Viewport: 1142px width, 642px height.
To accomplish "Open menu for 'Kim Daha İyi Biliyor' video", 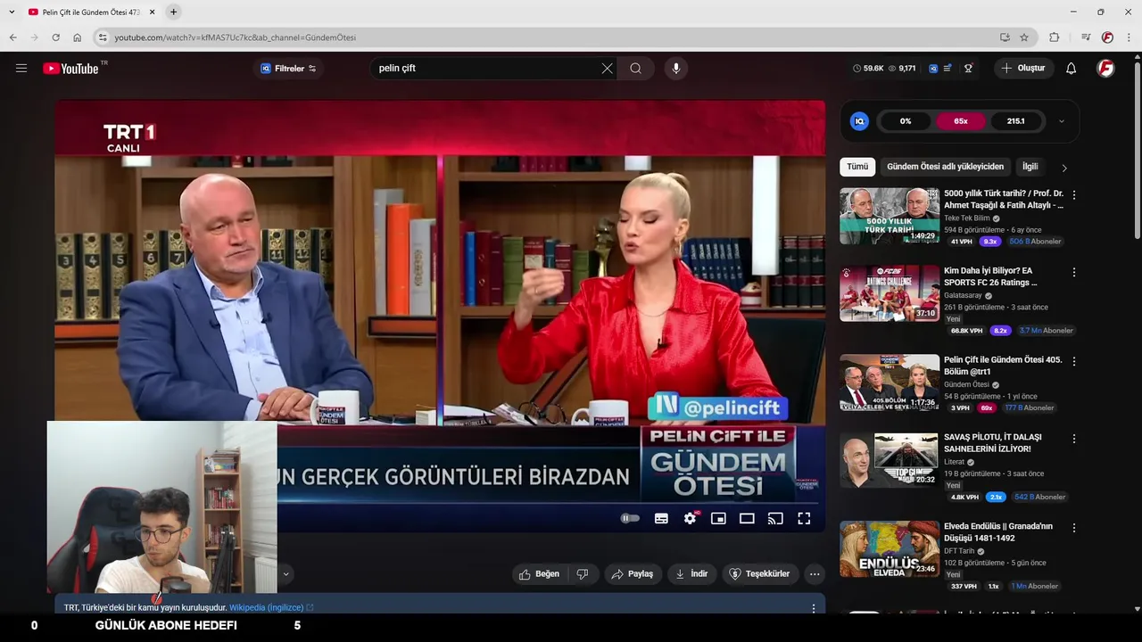I will pyautogui.click(x=1074, y=272).
